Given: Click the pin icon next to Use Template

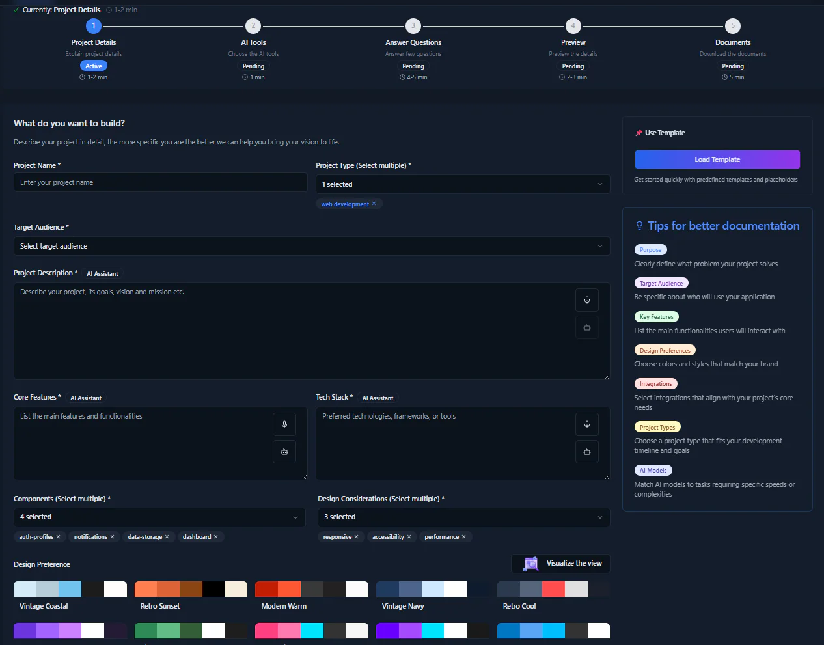Looking at the screenshot, I should click(x=639, y=133).
